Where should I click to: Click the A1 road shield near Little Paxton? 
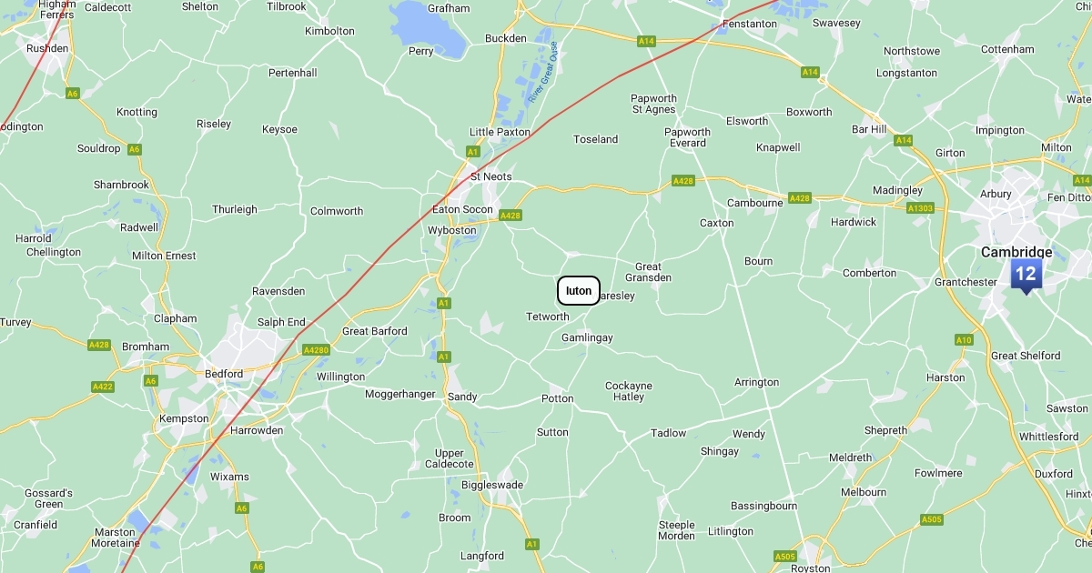[472, 152]
